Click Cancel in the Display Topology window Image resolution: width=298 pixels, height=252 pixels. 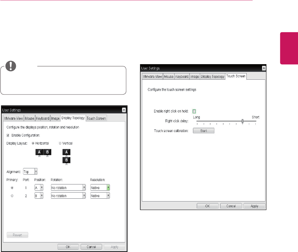pos(91,247)
